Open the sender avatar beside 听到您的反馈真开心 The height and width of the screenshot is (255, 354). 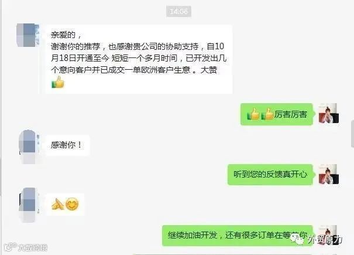click(328, 174)
